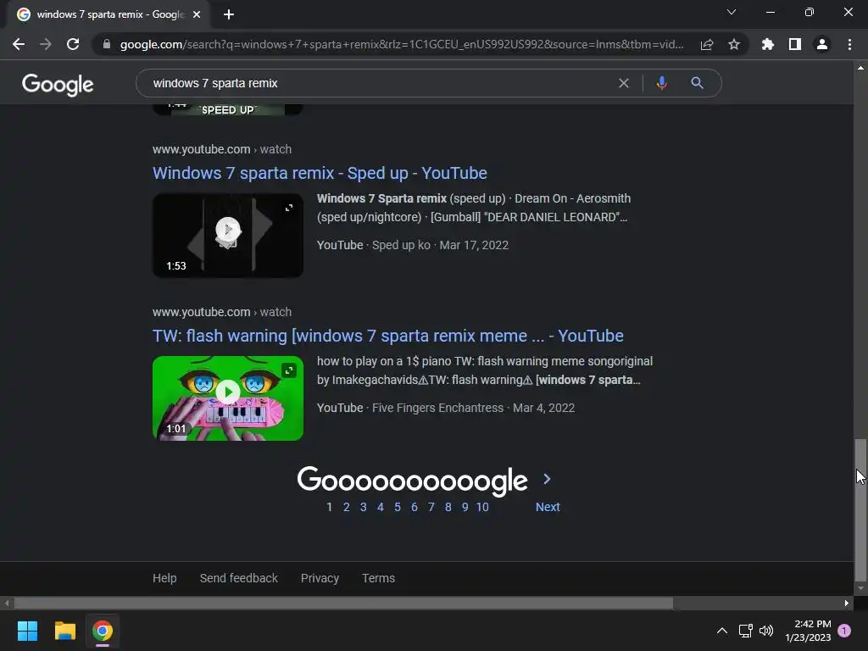868x651 pixels.
Task: Open the Help footer link
Action: tap(164, 578)
